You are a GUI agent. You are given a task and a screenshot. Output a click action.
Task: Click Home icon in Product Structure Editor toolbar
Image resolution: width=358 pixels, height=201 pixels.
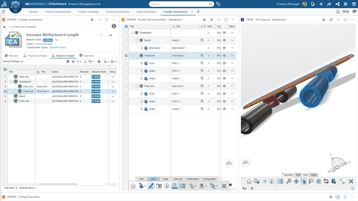(133, 186)
